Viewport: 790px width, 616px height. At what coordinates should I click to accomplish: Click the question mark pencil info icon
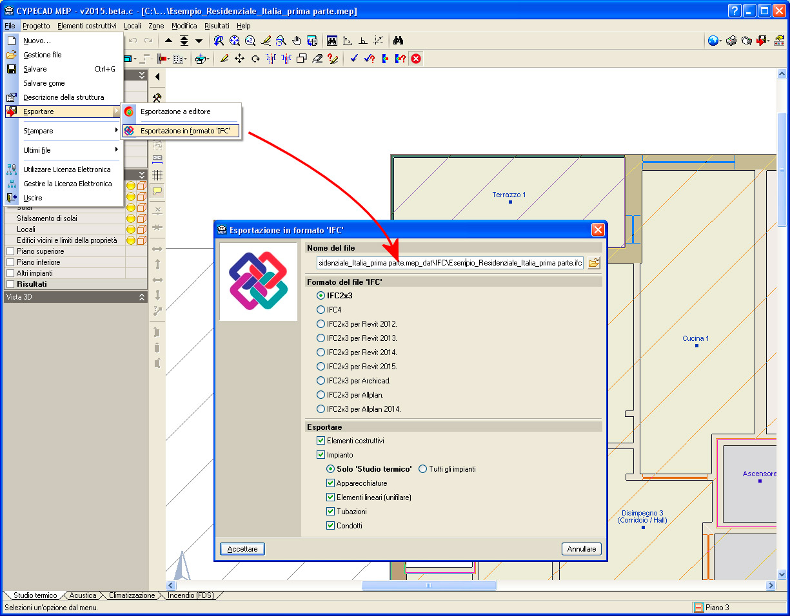[x=333, y=59]
